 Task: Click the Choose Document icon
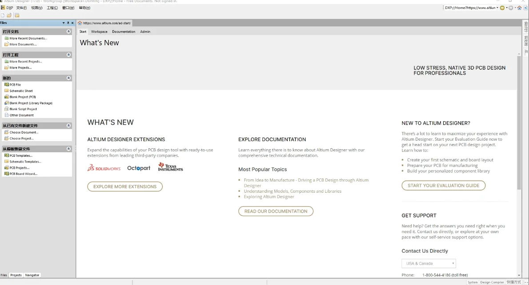click(6, 132)
